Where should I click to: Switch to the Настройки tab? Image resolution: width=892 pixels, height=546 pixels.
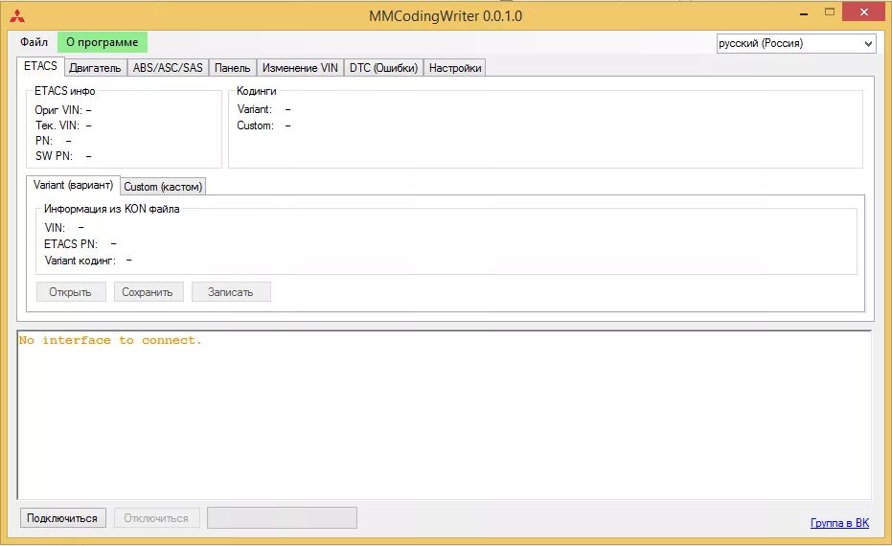pos(455,68)
